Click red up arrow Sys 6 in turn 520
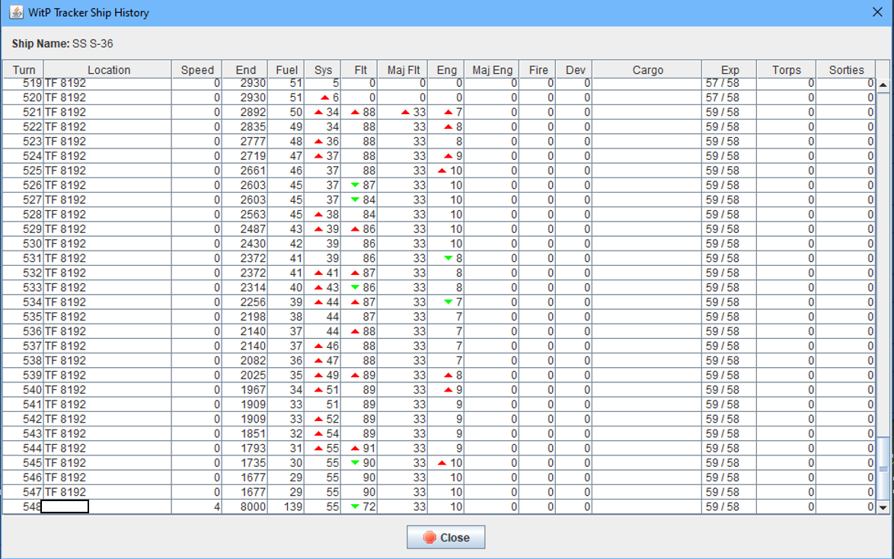The width and height of the screenshot is (894, 559). pyautogui.click(x=325, y=97)
